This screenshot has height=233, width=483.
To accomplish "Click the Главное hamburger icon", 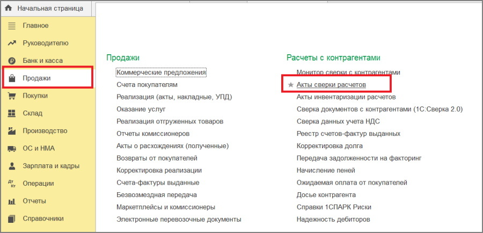I will pyautogui.click(x=12, y=26).
